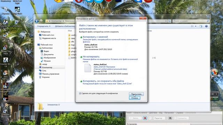This screenshot has width=223, height=125.
Task: Close the "Копирование файла" dialog
Action: tap(143, 18)
